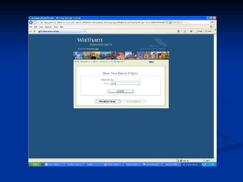The width and height of the screenshot is (243, 182).
Task: Open the View menu
Action: pyautogui.click(x=41, y=27)
